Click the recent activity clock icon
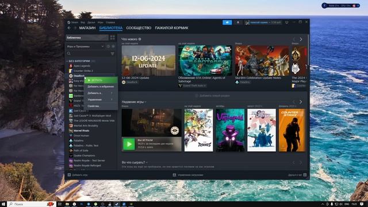This screenshot has height=207, width=368. pyautogui.click(x=108, y=47)
